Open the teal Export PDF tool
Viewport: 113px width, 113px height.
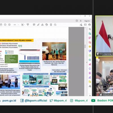click(90, 34)
